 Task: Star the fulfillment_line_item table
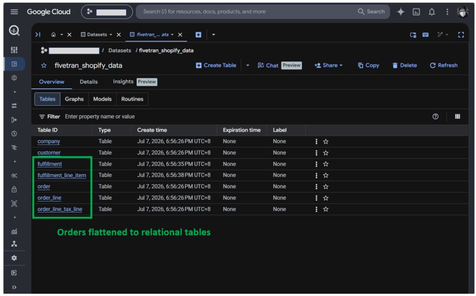point(325,175)
